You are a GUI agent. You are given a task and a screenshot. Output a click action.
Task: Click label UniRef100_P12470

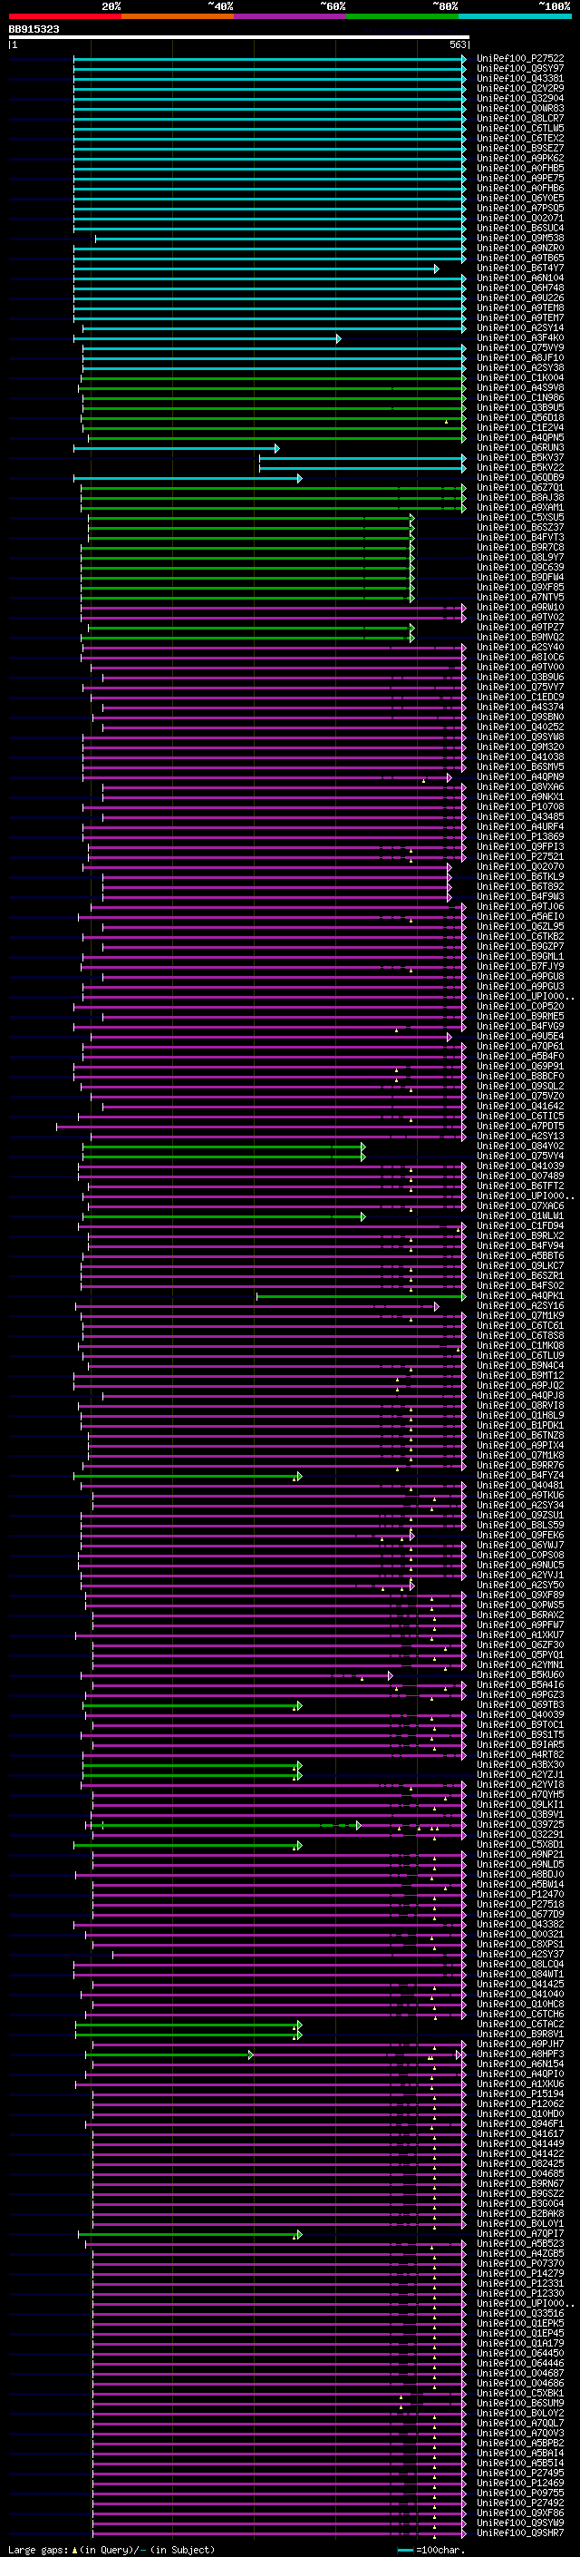tap(520, 1894)
